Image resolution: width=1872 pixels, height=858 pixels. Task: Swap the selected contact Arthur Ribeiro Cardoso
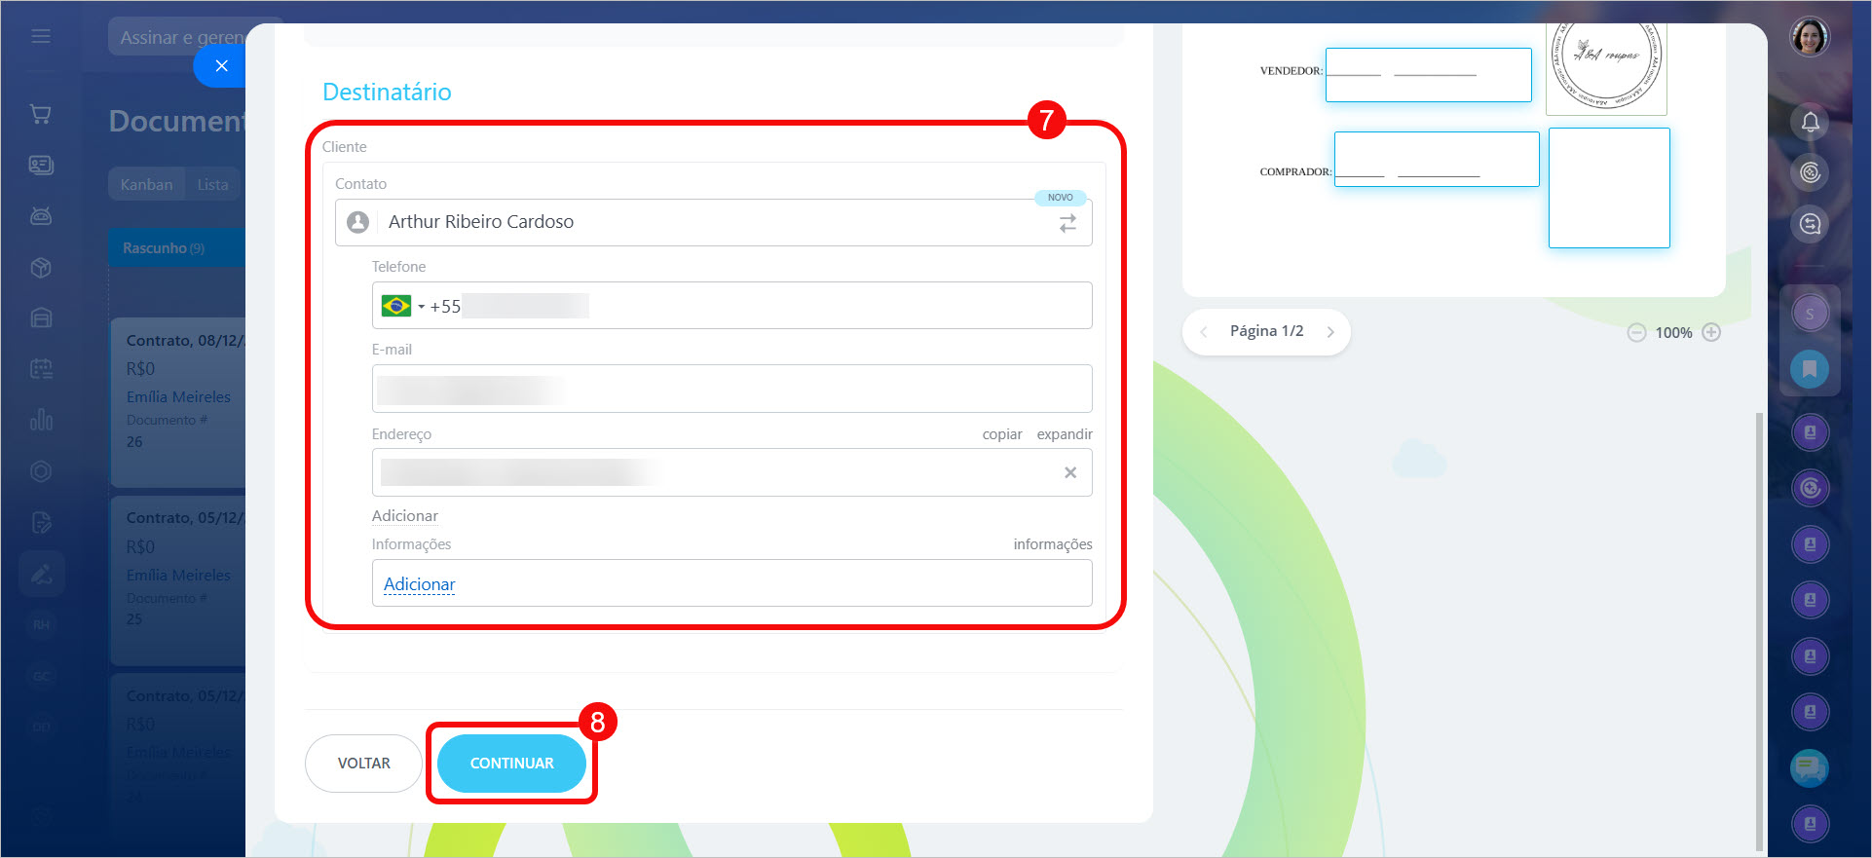1067,223
